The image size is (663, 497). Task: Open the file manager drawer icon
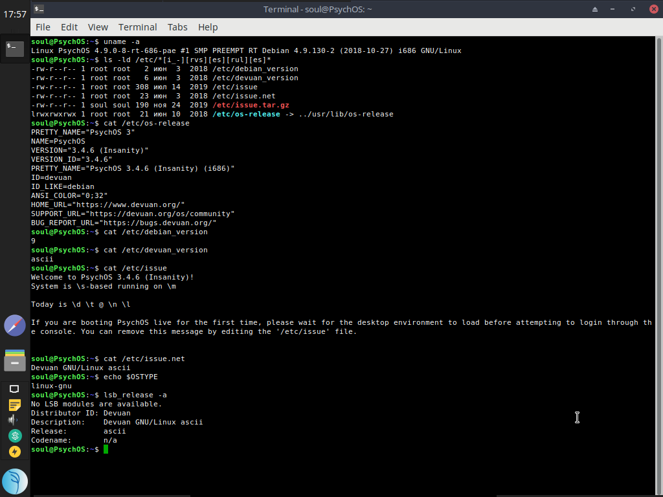(15, 360)
